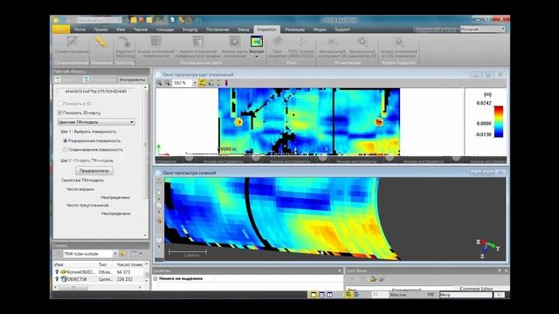
Task: Click the 'Имя' column header in layer list
Action: pos(59,265)
